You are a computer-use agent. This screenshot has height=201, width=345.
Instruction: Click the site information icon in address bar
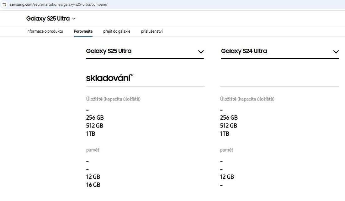tap(4, 4)
